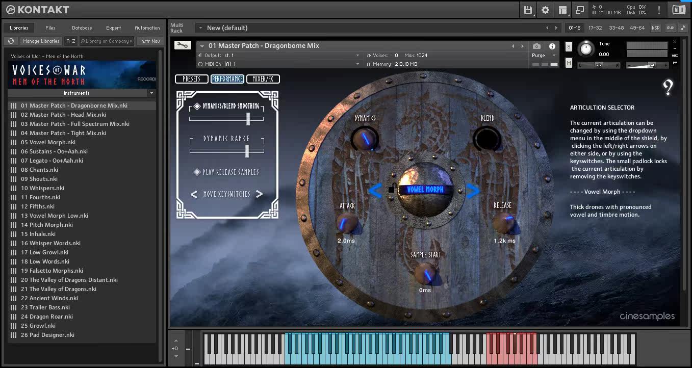The width and height of the screenshot is (692, 368).
Task: Open the Multi Rack preset dropdown
Action: pyautogui.click(x=200, y=28)
